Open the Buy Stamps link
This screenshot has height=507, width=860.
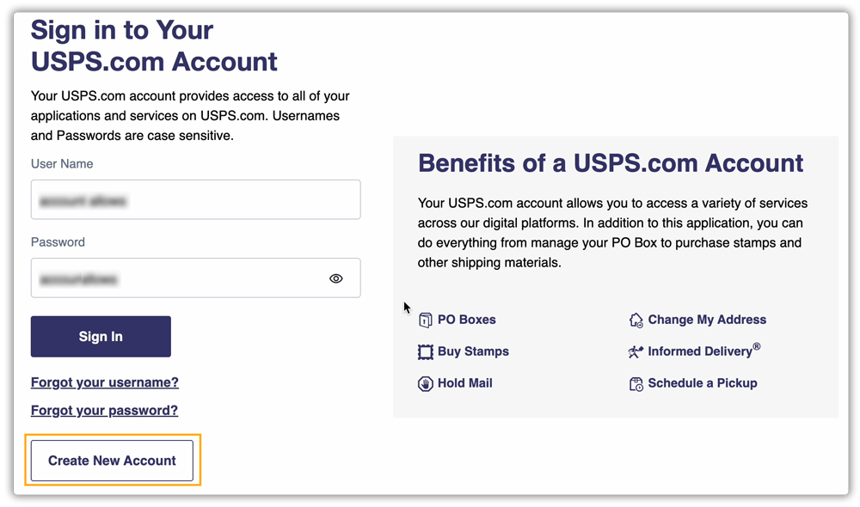click(x=475, y=351)
